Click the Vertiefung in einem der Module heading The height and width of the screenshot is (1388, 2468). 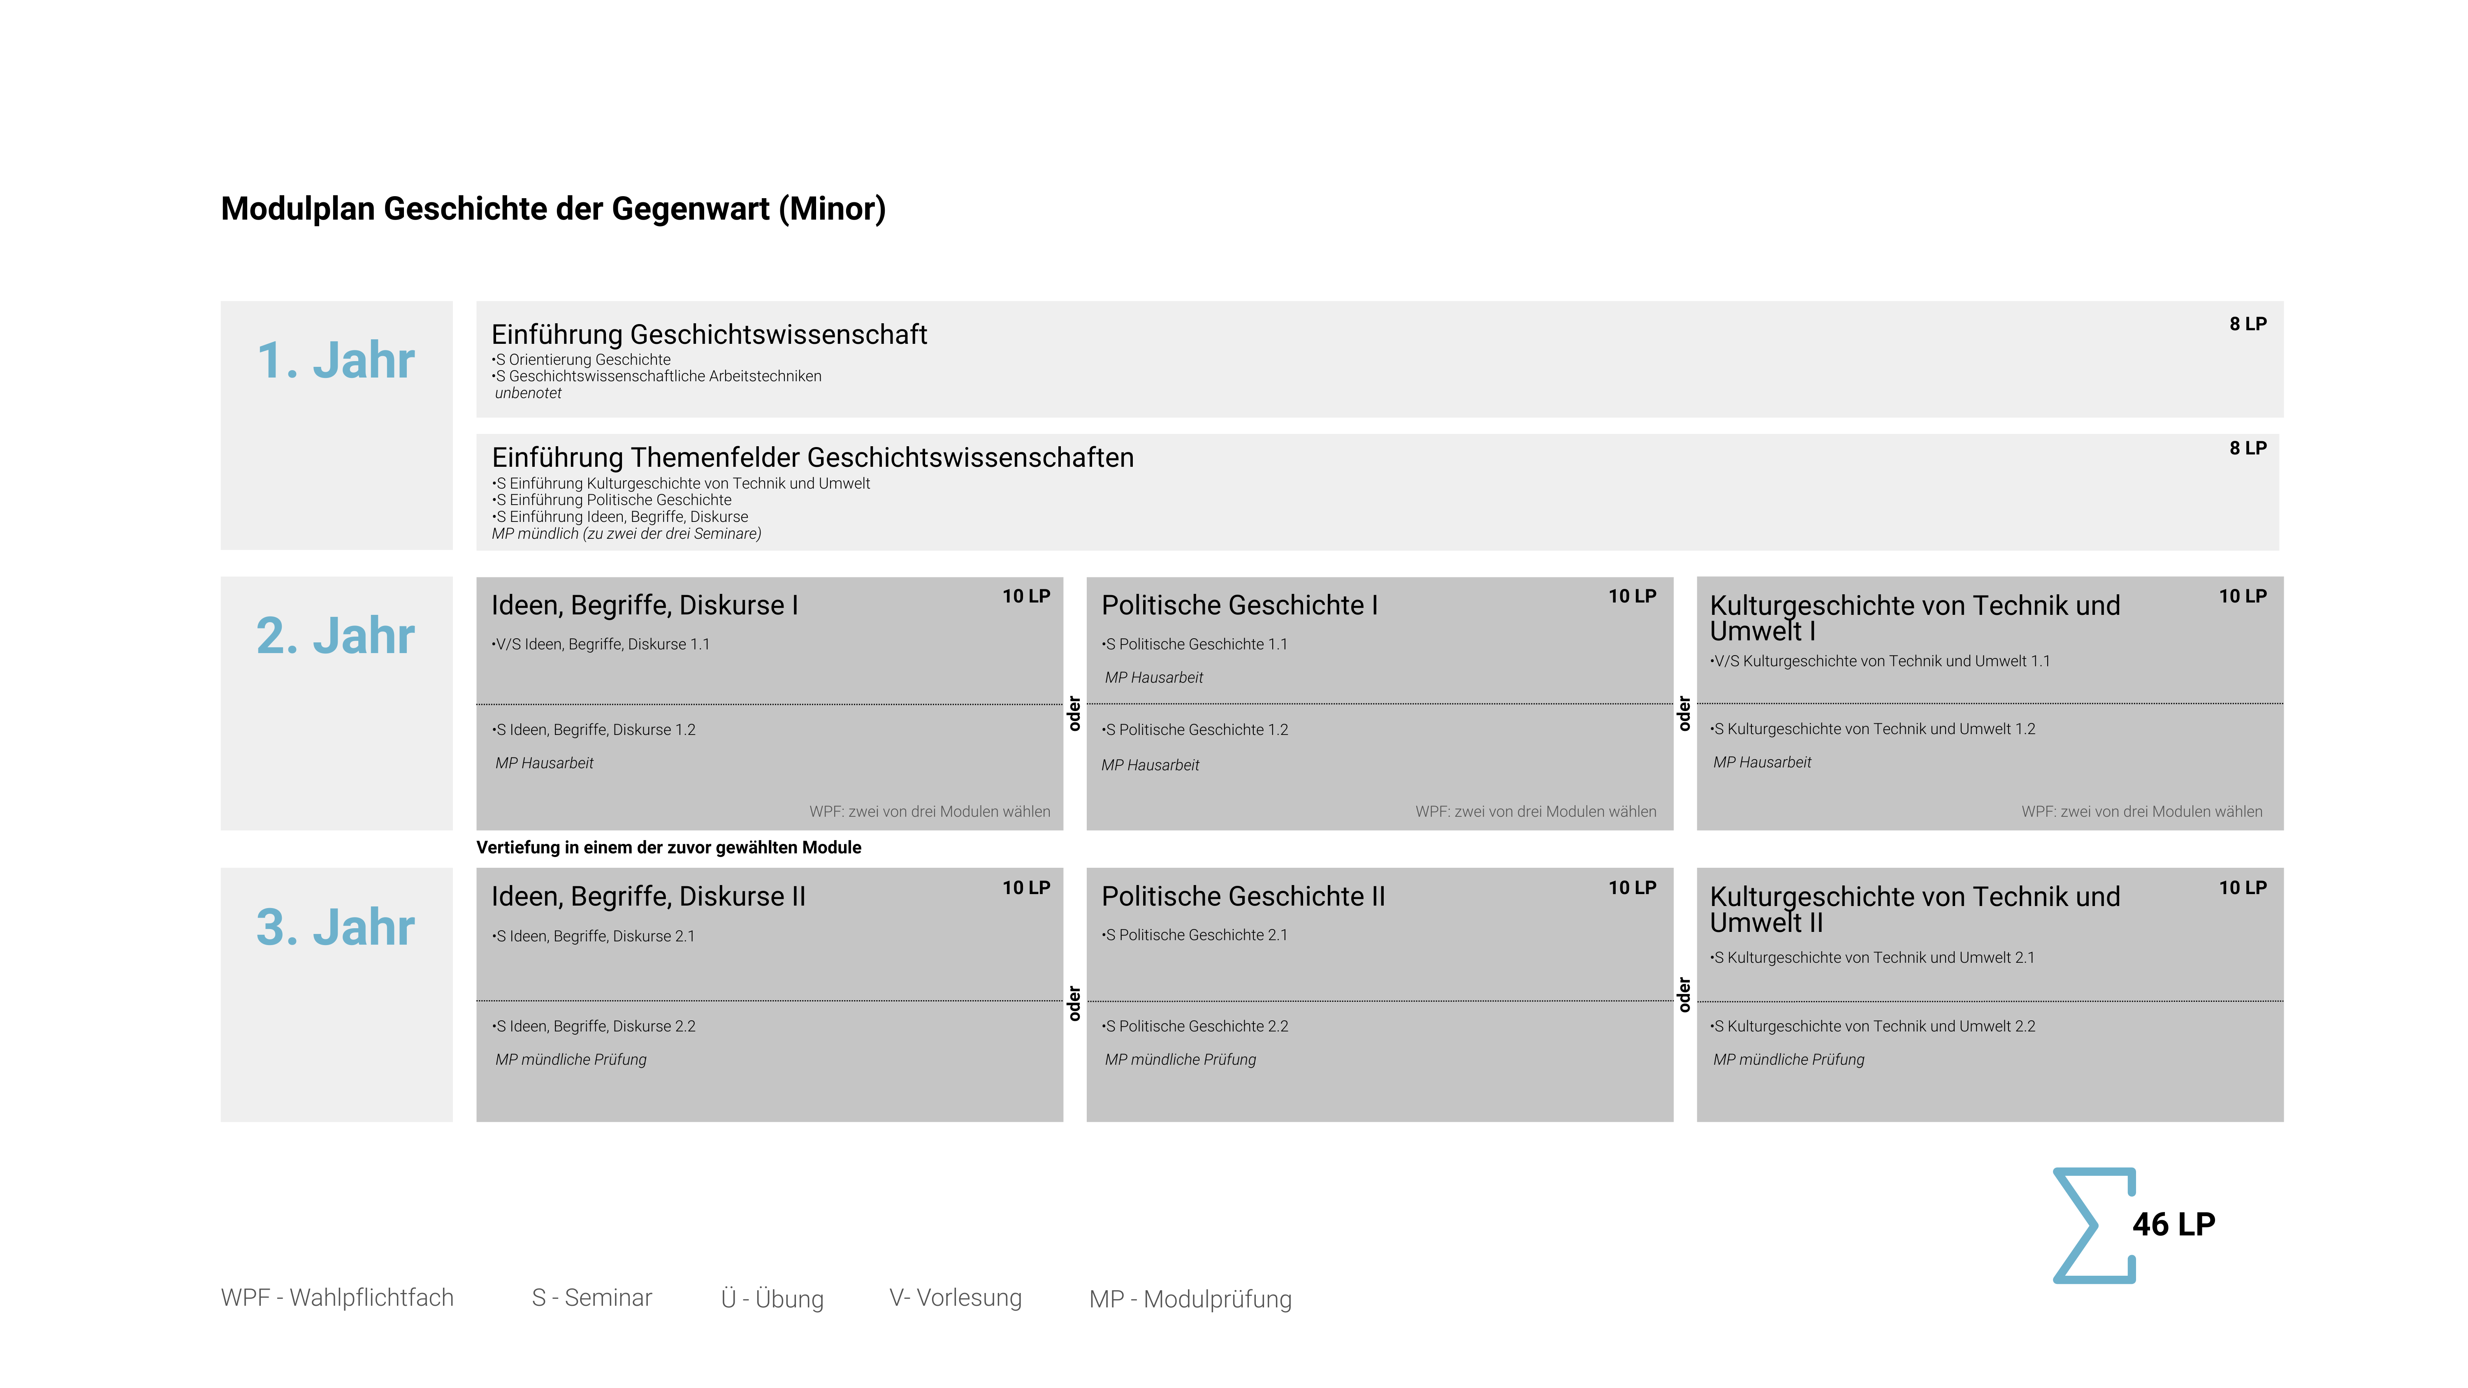coord(669,848)
